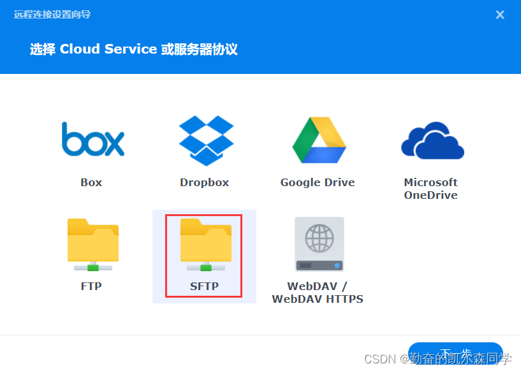Click the FTP label text
The width and height of the screenshot is (521, 371).
point(91,286)
